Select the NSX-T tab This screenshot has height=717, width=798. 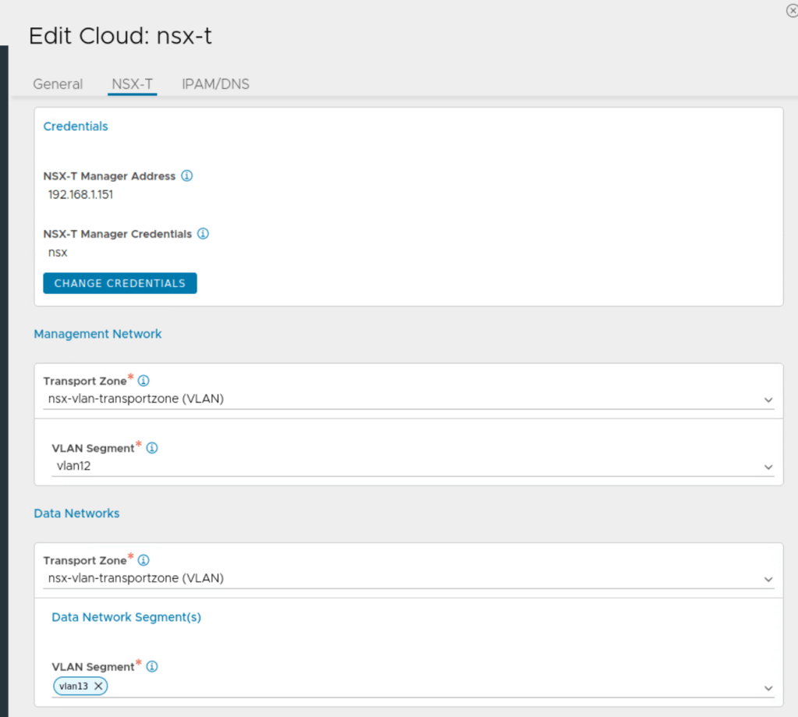(x=133, y=84)
